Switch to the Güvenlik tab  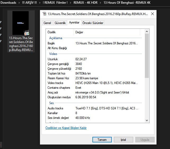tap(60, 23)
